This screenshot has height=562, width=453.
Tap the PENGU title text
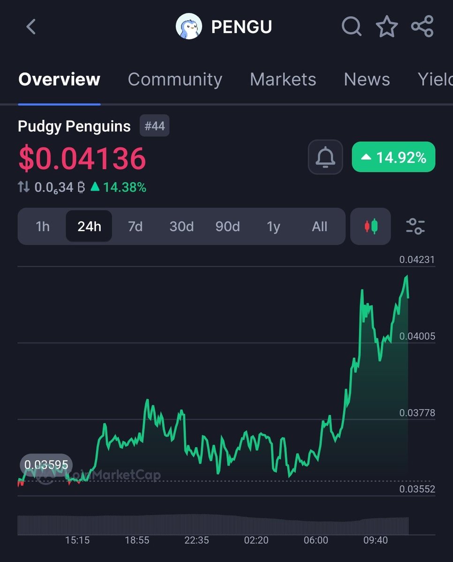(242, 27)
